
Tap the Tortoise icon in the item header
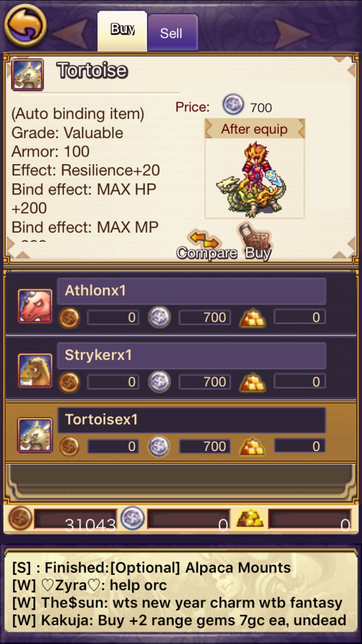[x=28, y=75]
